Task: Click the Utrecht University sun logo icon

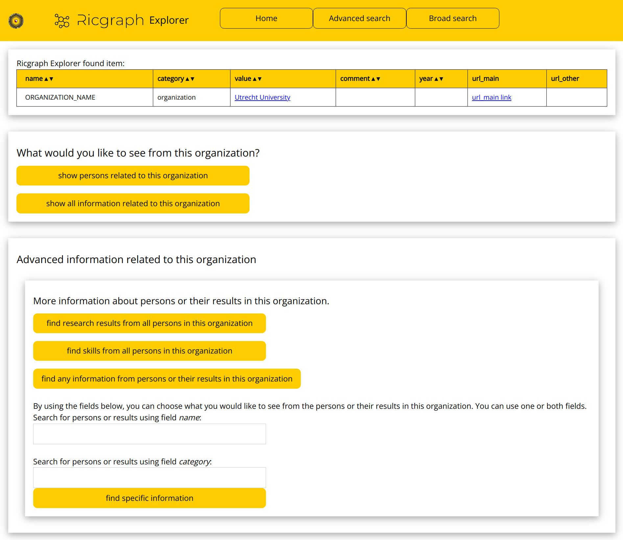Action: (16, 21)
